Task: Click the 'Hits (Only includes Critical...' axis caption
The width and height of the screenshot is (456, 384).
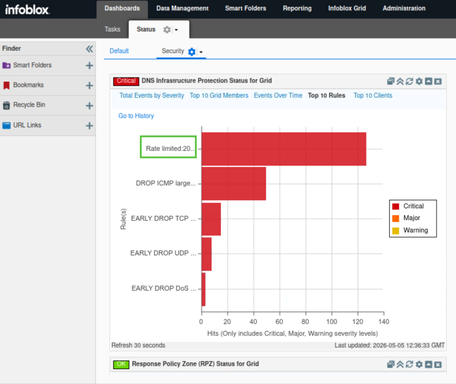Action: click(x=292, y=334)
